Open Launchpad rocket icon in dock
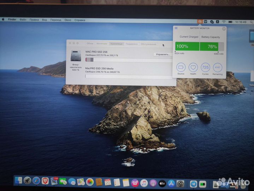 pos(27,180)
